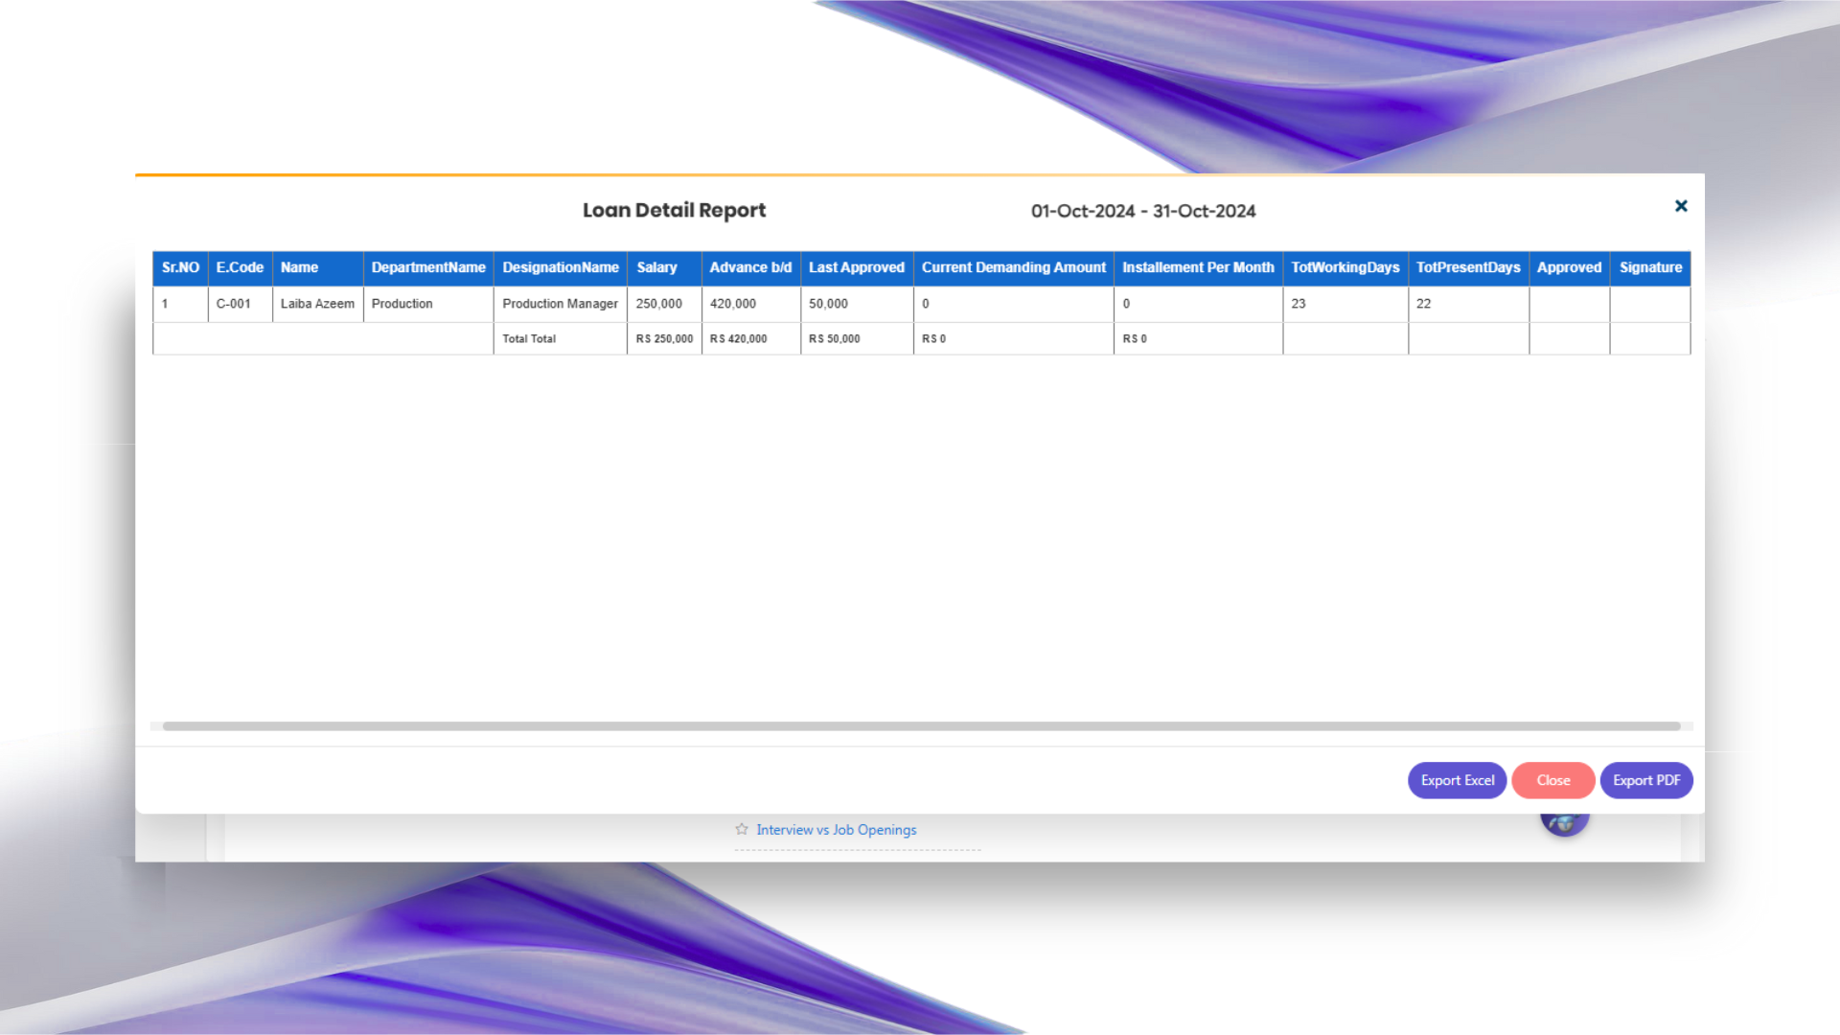Click the Signature column header
The image size is (1840, 1035).
tap(1650, 267)
